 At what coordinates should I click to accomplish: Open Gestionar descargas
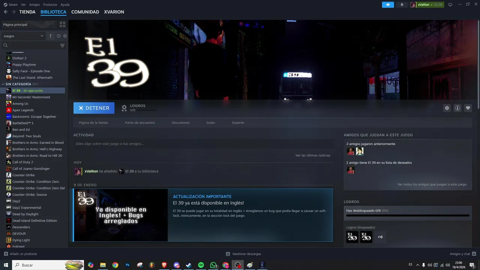[243, 254]
